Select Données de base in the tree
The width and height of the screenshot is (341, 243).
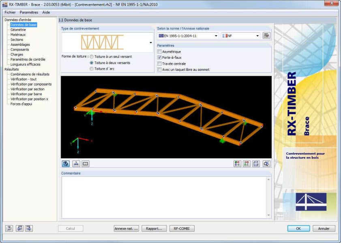(24, 25)
